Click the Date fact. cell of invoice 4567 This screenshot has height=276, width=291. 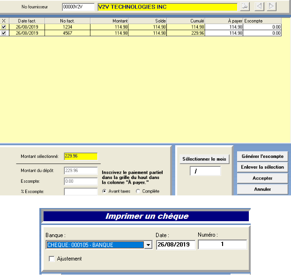[27, 33]
